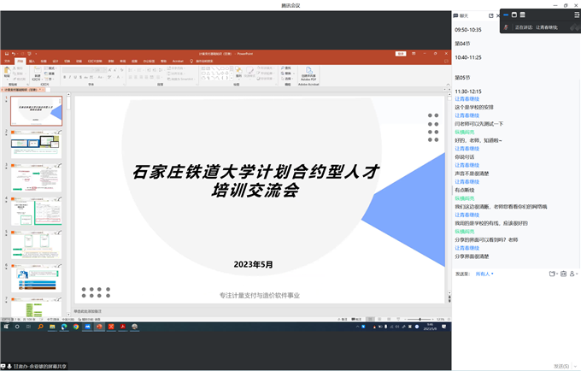The width and height of the screenshot is (581, 371).
Task: Click the muted microphone icon
Action: tap(506, 27)
